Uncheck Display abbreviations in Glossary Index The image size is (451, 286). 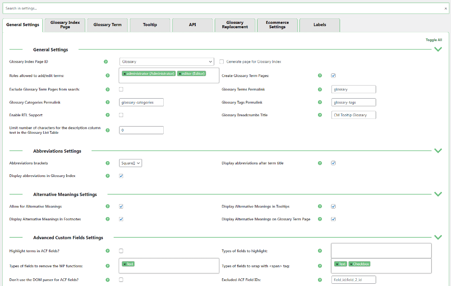click(121, 176)
